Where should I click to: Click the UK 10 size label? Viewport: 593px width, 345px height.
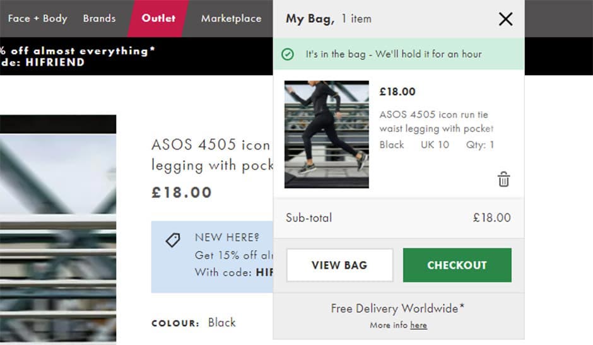click(x=435, y=144)
